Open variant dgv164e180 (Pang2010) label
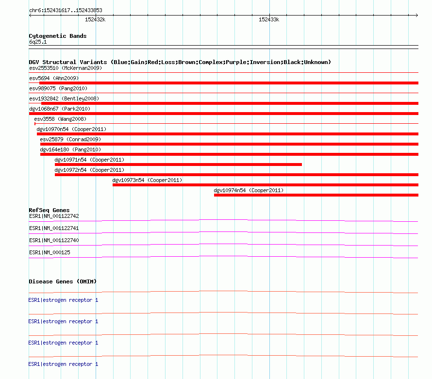432x379 pixels. click(x=70, y=149)
